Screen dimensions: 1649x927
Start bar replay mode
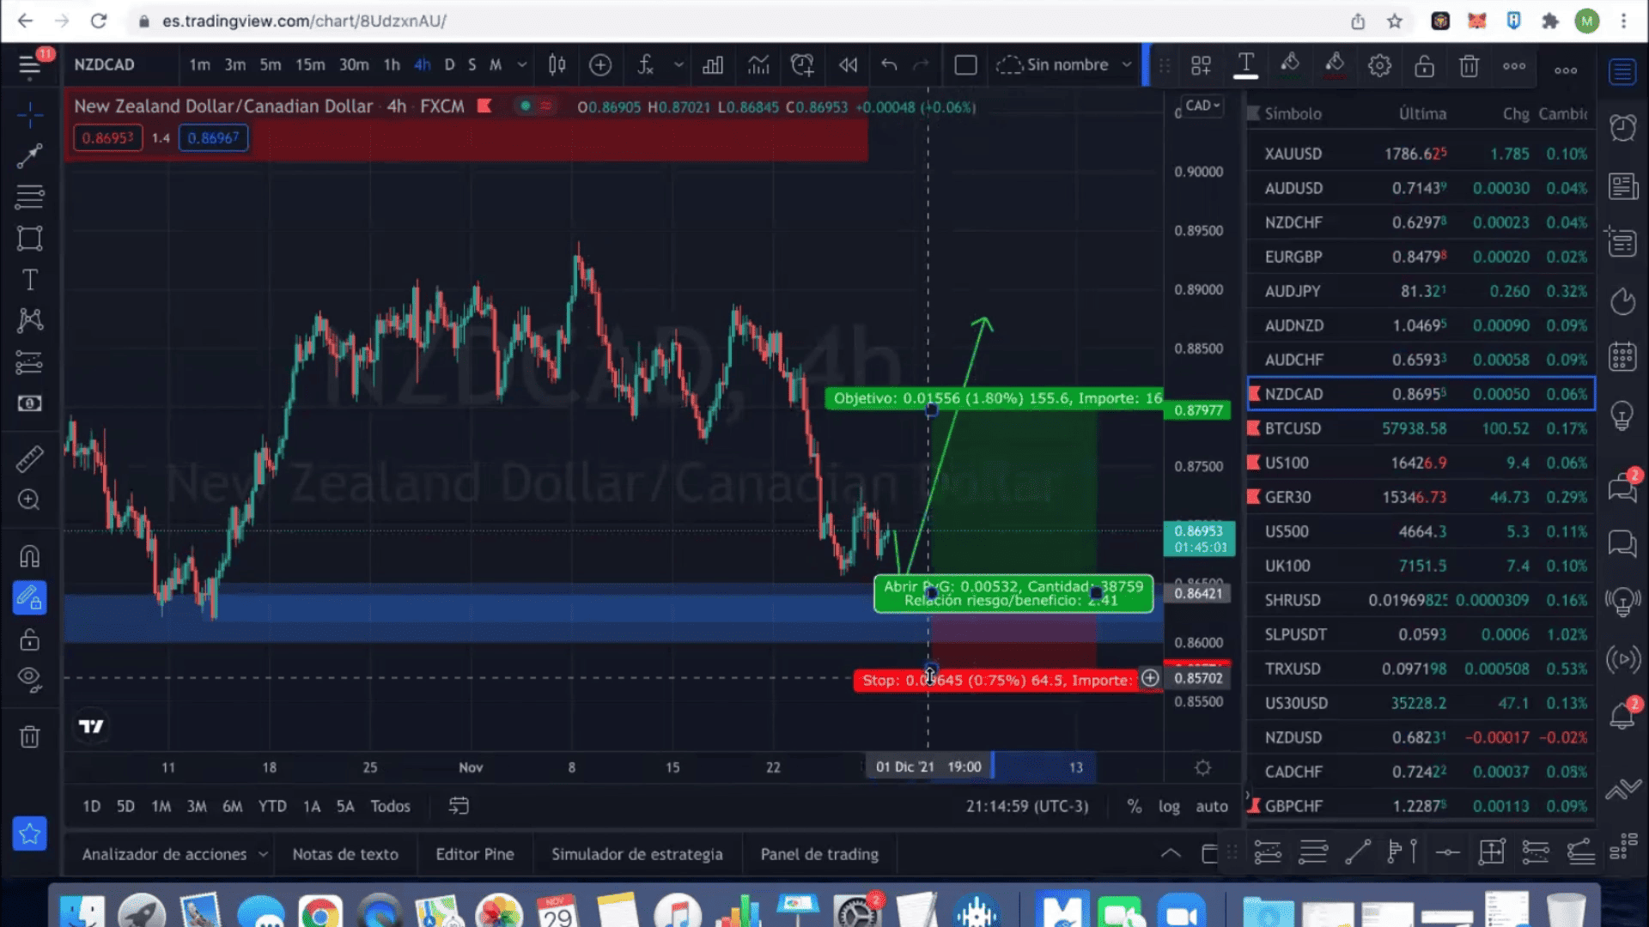[x=848, y=64]
